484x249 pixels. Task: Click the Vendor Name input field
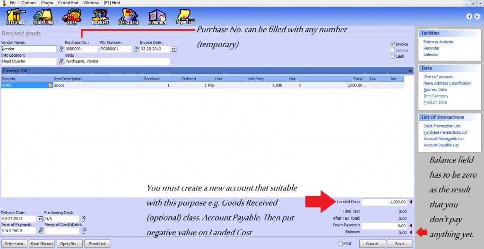pyautogui.click(x=29, y=49)
